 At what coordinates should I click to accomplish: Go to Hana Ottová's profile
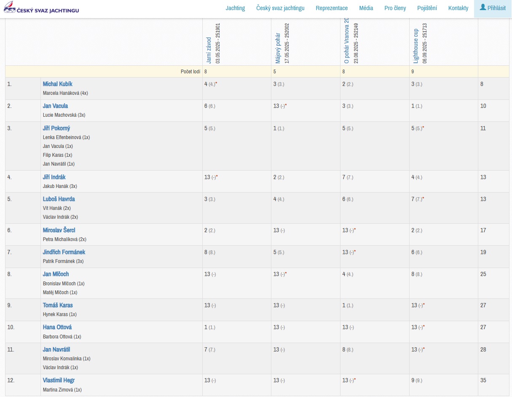coord(57,327)
